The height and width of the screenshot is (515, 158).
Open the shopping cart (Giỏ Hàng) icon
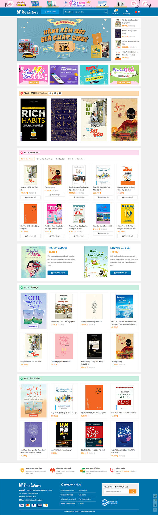click(115, 11)
